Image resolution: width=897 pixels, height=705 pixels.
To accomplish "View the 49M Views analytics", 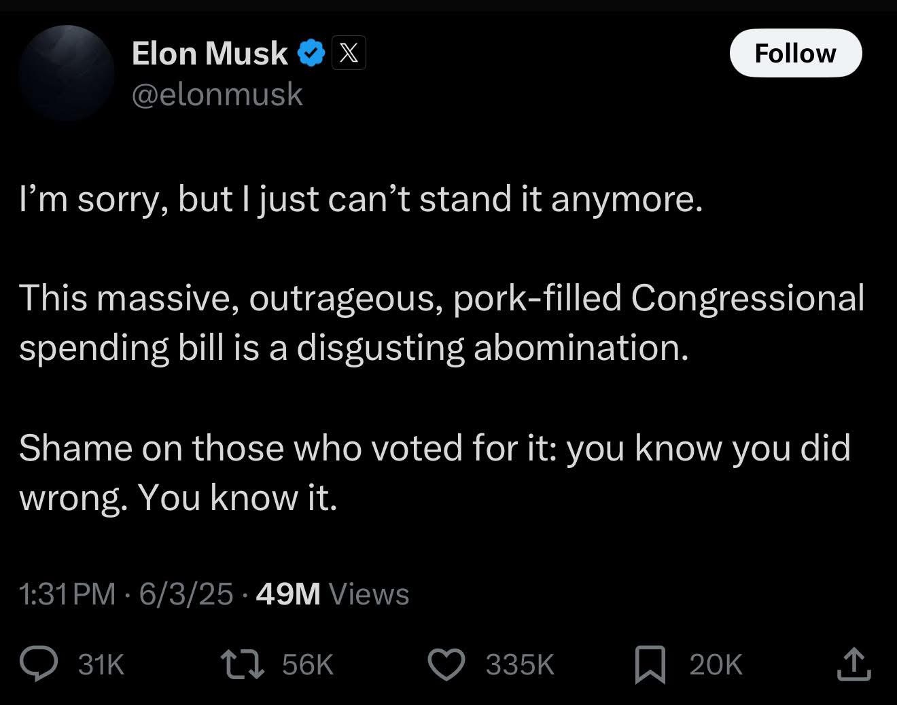I will [x=333, y=594].
